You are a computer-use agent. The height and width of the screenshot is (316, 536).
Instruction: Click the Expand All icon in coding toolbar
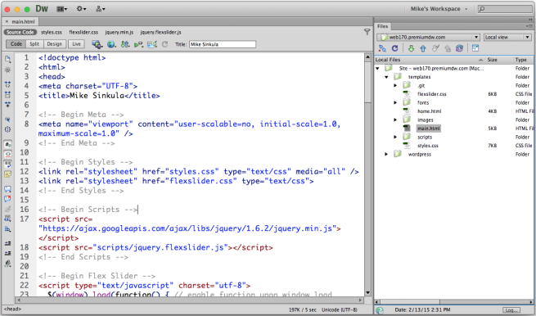point(7,104)
